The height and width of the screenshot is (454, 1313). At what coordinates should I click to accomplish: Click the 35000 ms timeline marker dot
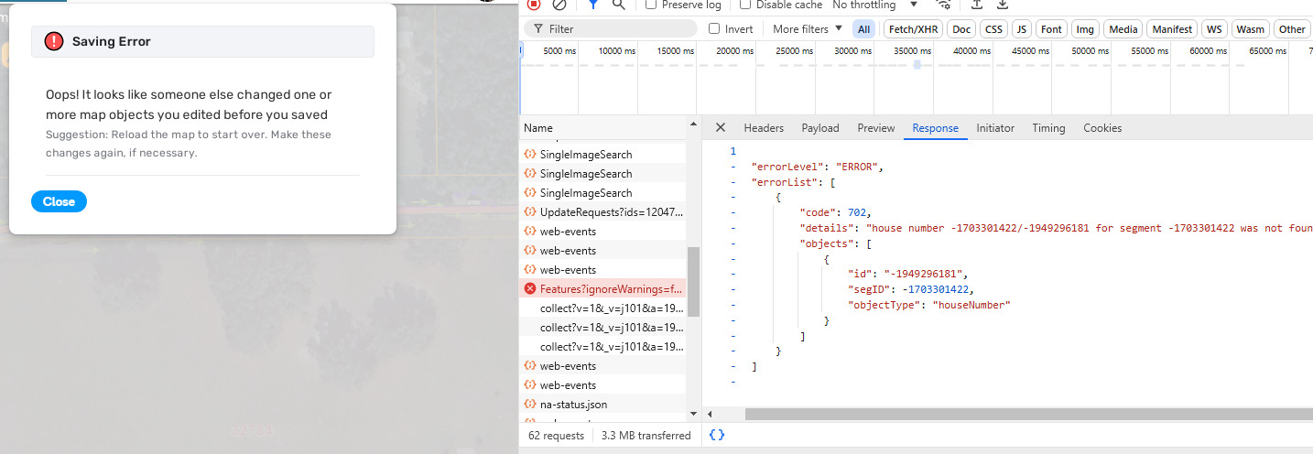pos(917,65)
